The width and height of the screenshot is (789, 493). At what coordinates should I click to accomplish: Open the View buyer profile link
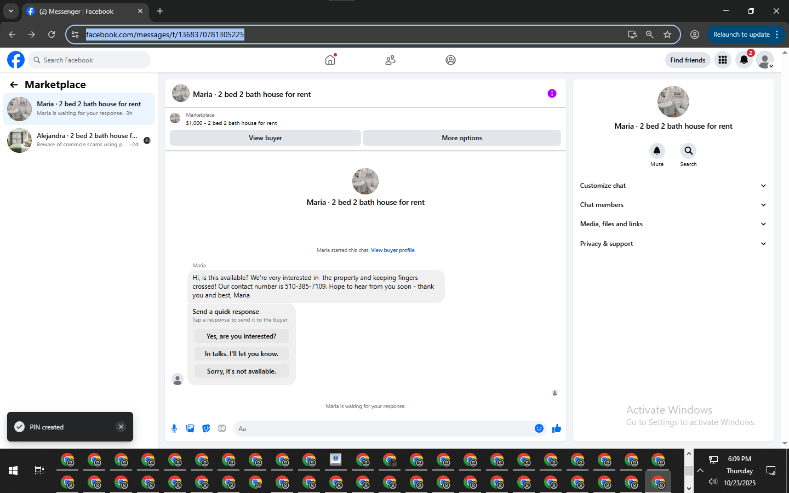click(393, 250)
